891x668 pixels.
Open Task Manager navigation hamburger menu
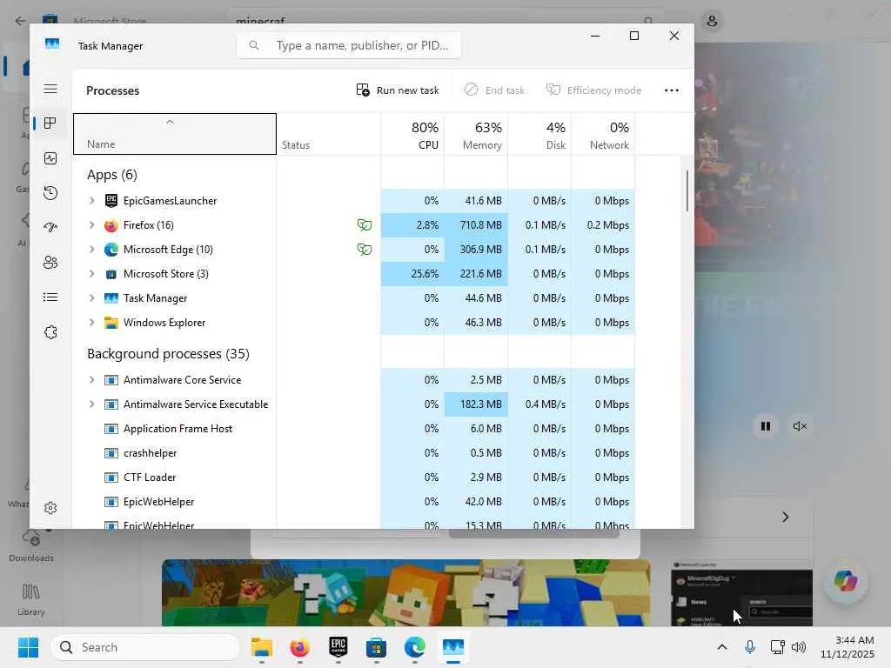pos(50,90)
